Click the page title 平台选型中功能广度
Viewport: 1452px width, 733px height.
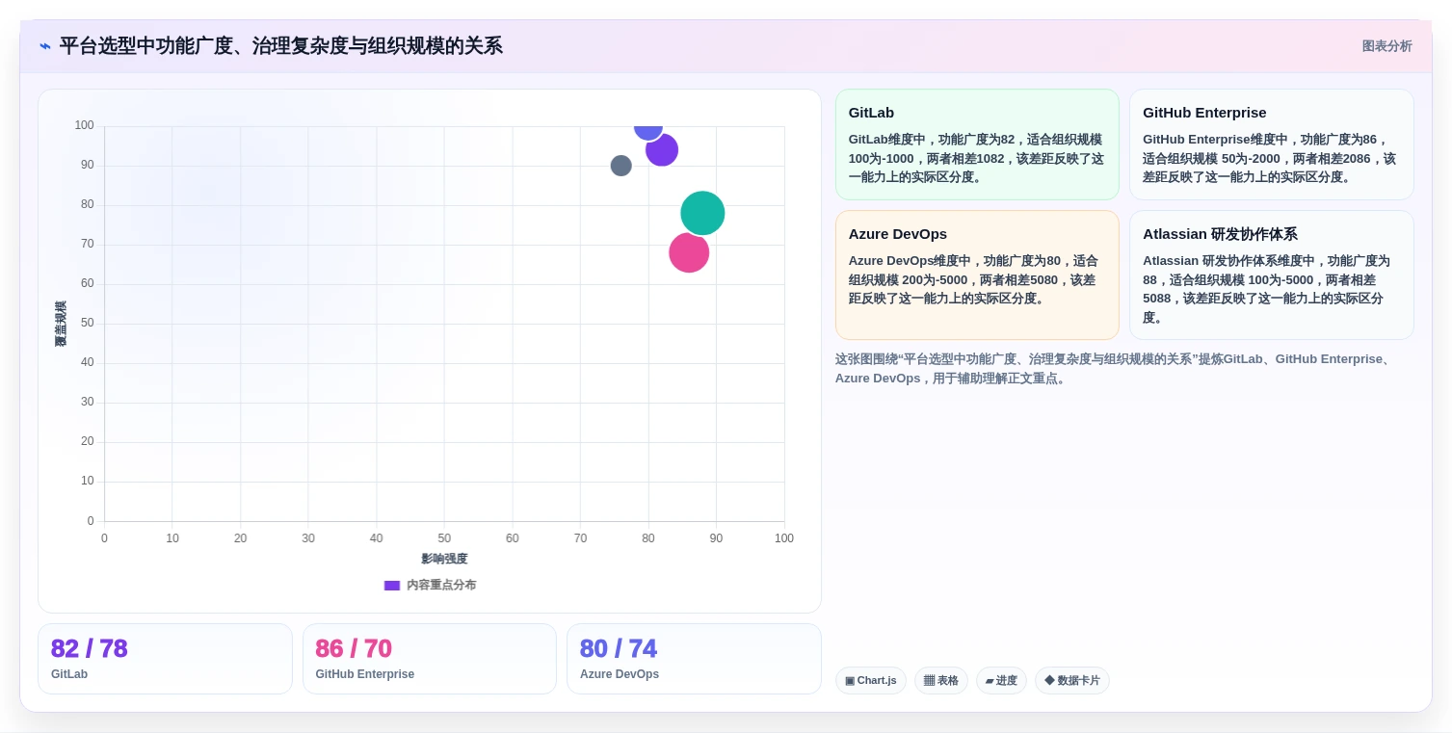pyautogui.click(x=280, y=46)
